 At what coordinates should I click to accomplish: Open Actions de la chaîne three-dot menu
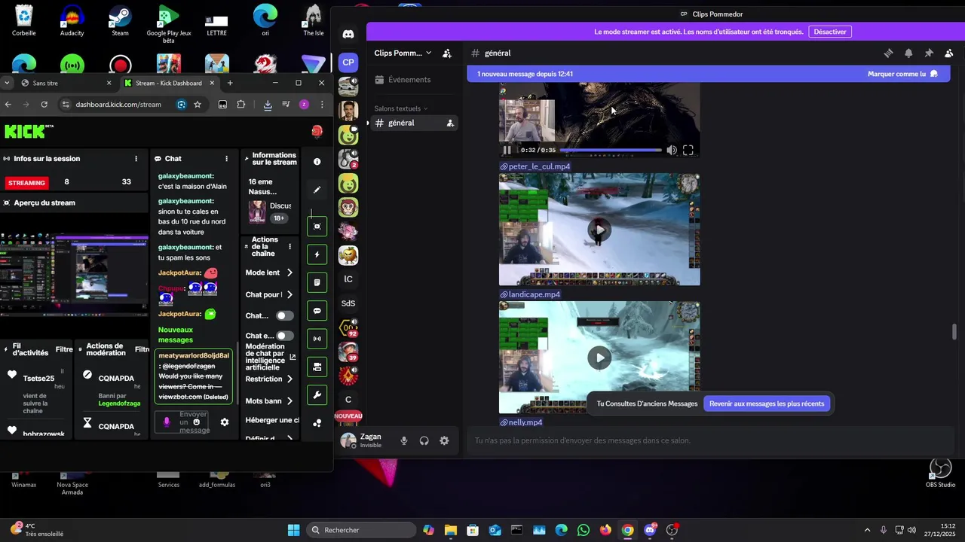289,246
